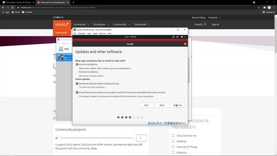
Task: Click VirtualBox status bar optical disk icon
Action: tap(152, 123)
